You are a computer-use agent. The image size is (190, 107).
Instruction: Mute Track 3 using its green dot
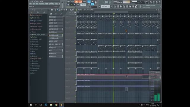pyautogui.click(x=75, y=32)
